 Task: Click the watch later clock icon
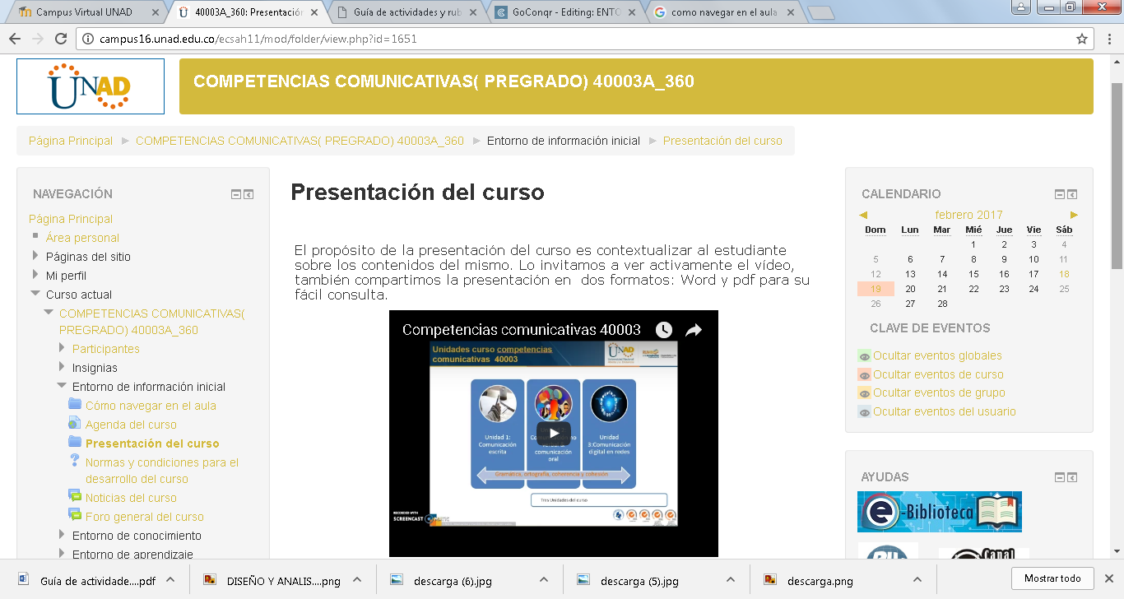tap(663, 330)
